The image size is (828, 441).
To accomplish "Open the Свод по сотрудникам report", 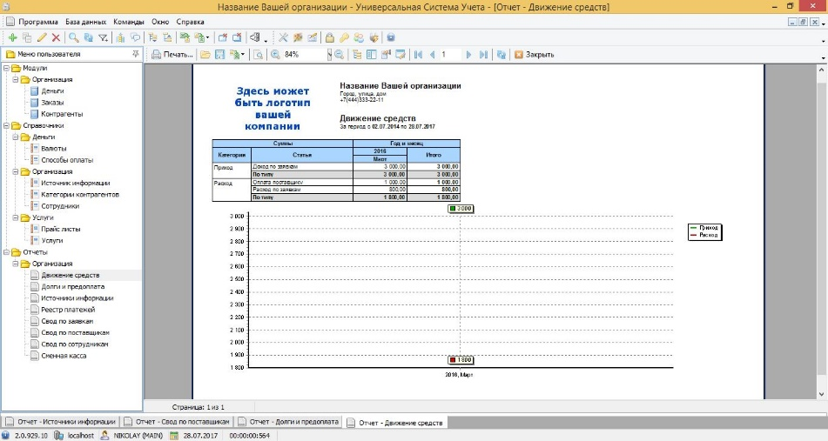I will 75,344.
